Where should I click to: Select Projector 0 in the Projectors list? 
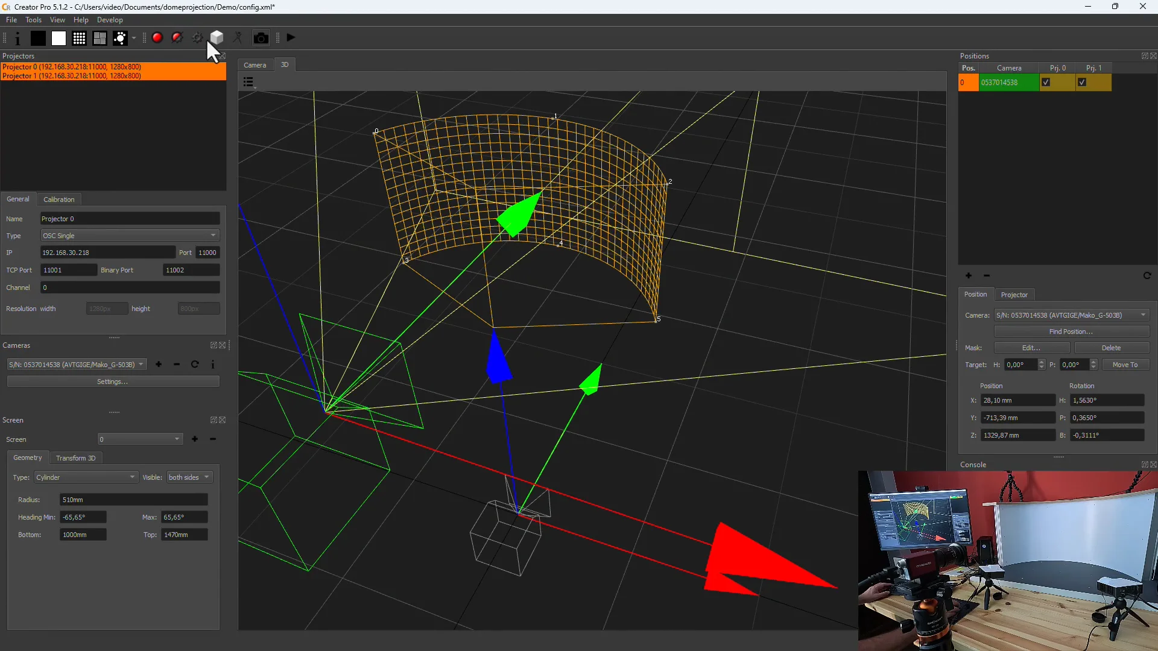point(113,67)
